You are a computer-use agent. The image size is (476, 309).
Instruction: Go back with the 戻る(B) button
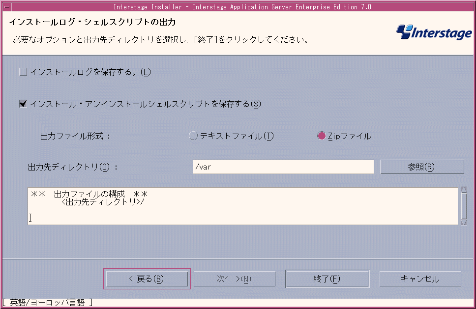pyautogui.click(x=147, y=279)
